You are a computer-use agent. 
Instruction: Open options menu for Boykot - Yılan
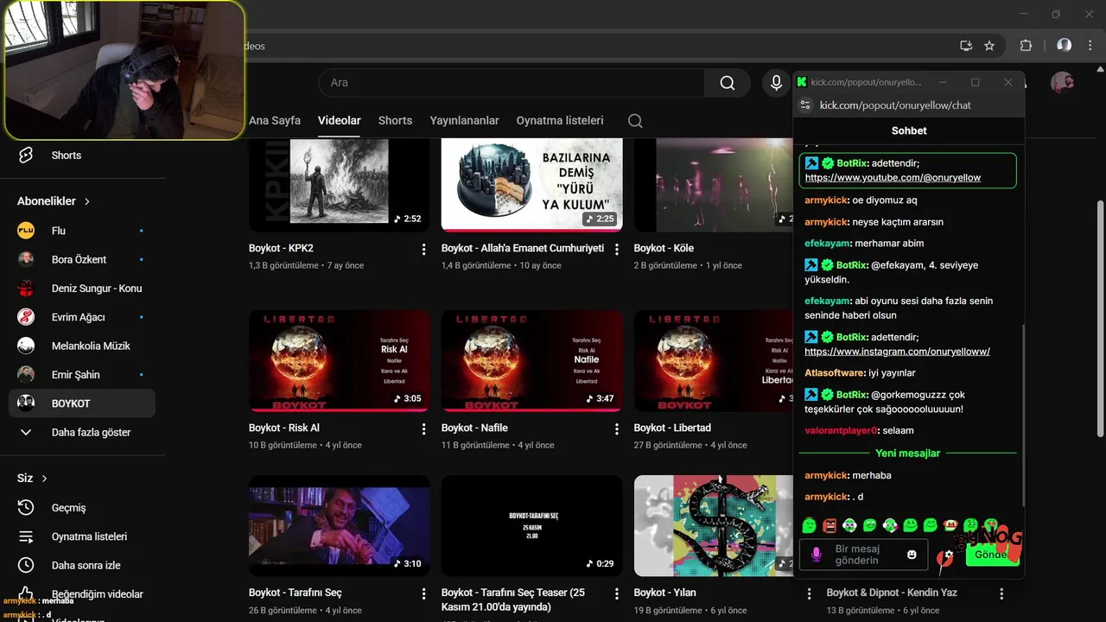pyautogui.click(x=809, y=594)
